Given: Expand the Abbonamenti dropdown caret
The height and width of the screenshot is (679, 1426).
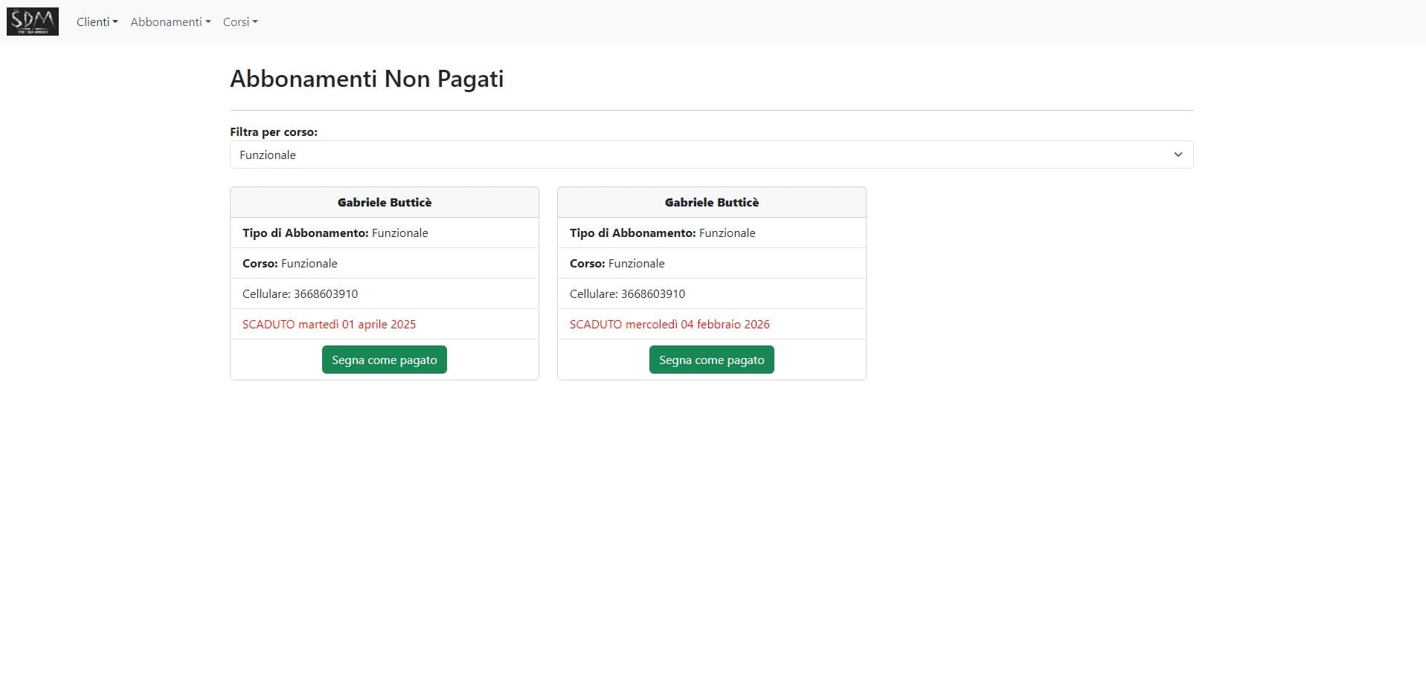Looking at the screenshot, I should (208, 22).
